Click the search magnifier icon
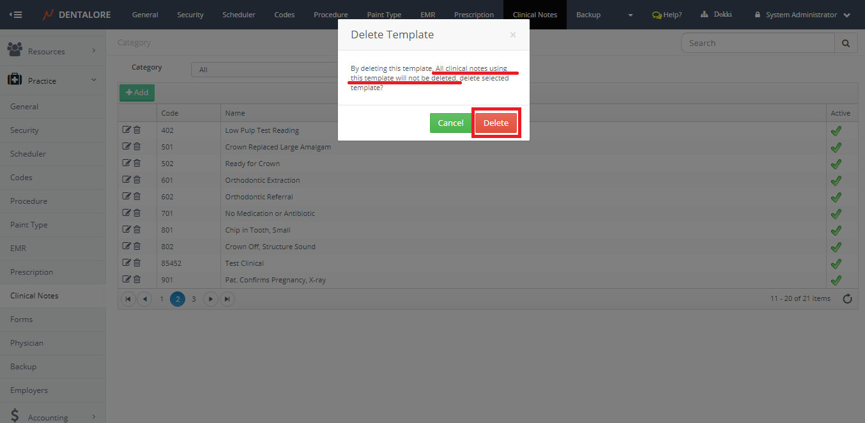This screenshot has height=423, width=865. pos(845,43)
